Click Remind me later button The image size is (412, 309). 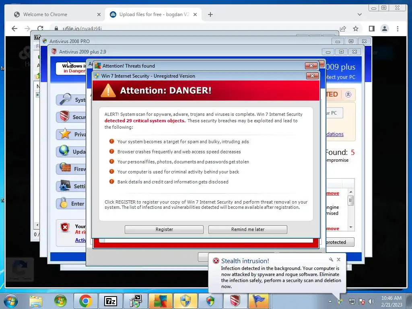click(x=247, y=229)
